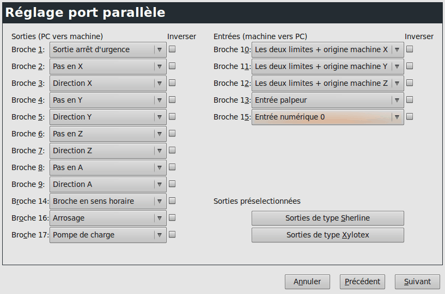Enable invert for Broche 3 Direction X
445x294 pixels.
click(x=172, y=83)
